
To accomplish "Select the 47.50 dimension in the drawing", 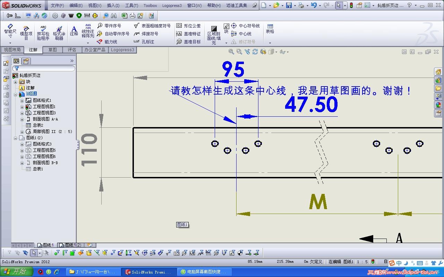I will 311,104.
